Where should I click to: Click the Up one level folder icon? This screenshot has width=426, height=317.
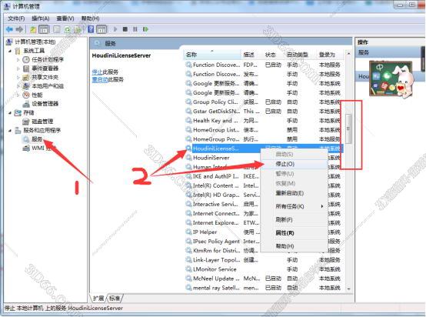33,29
